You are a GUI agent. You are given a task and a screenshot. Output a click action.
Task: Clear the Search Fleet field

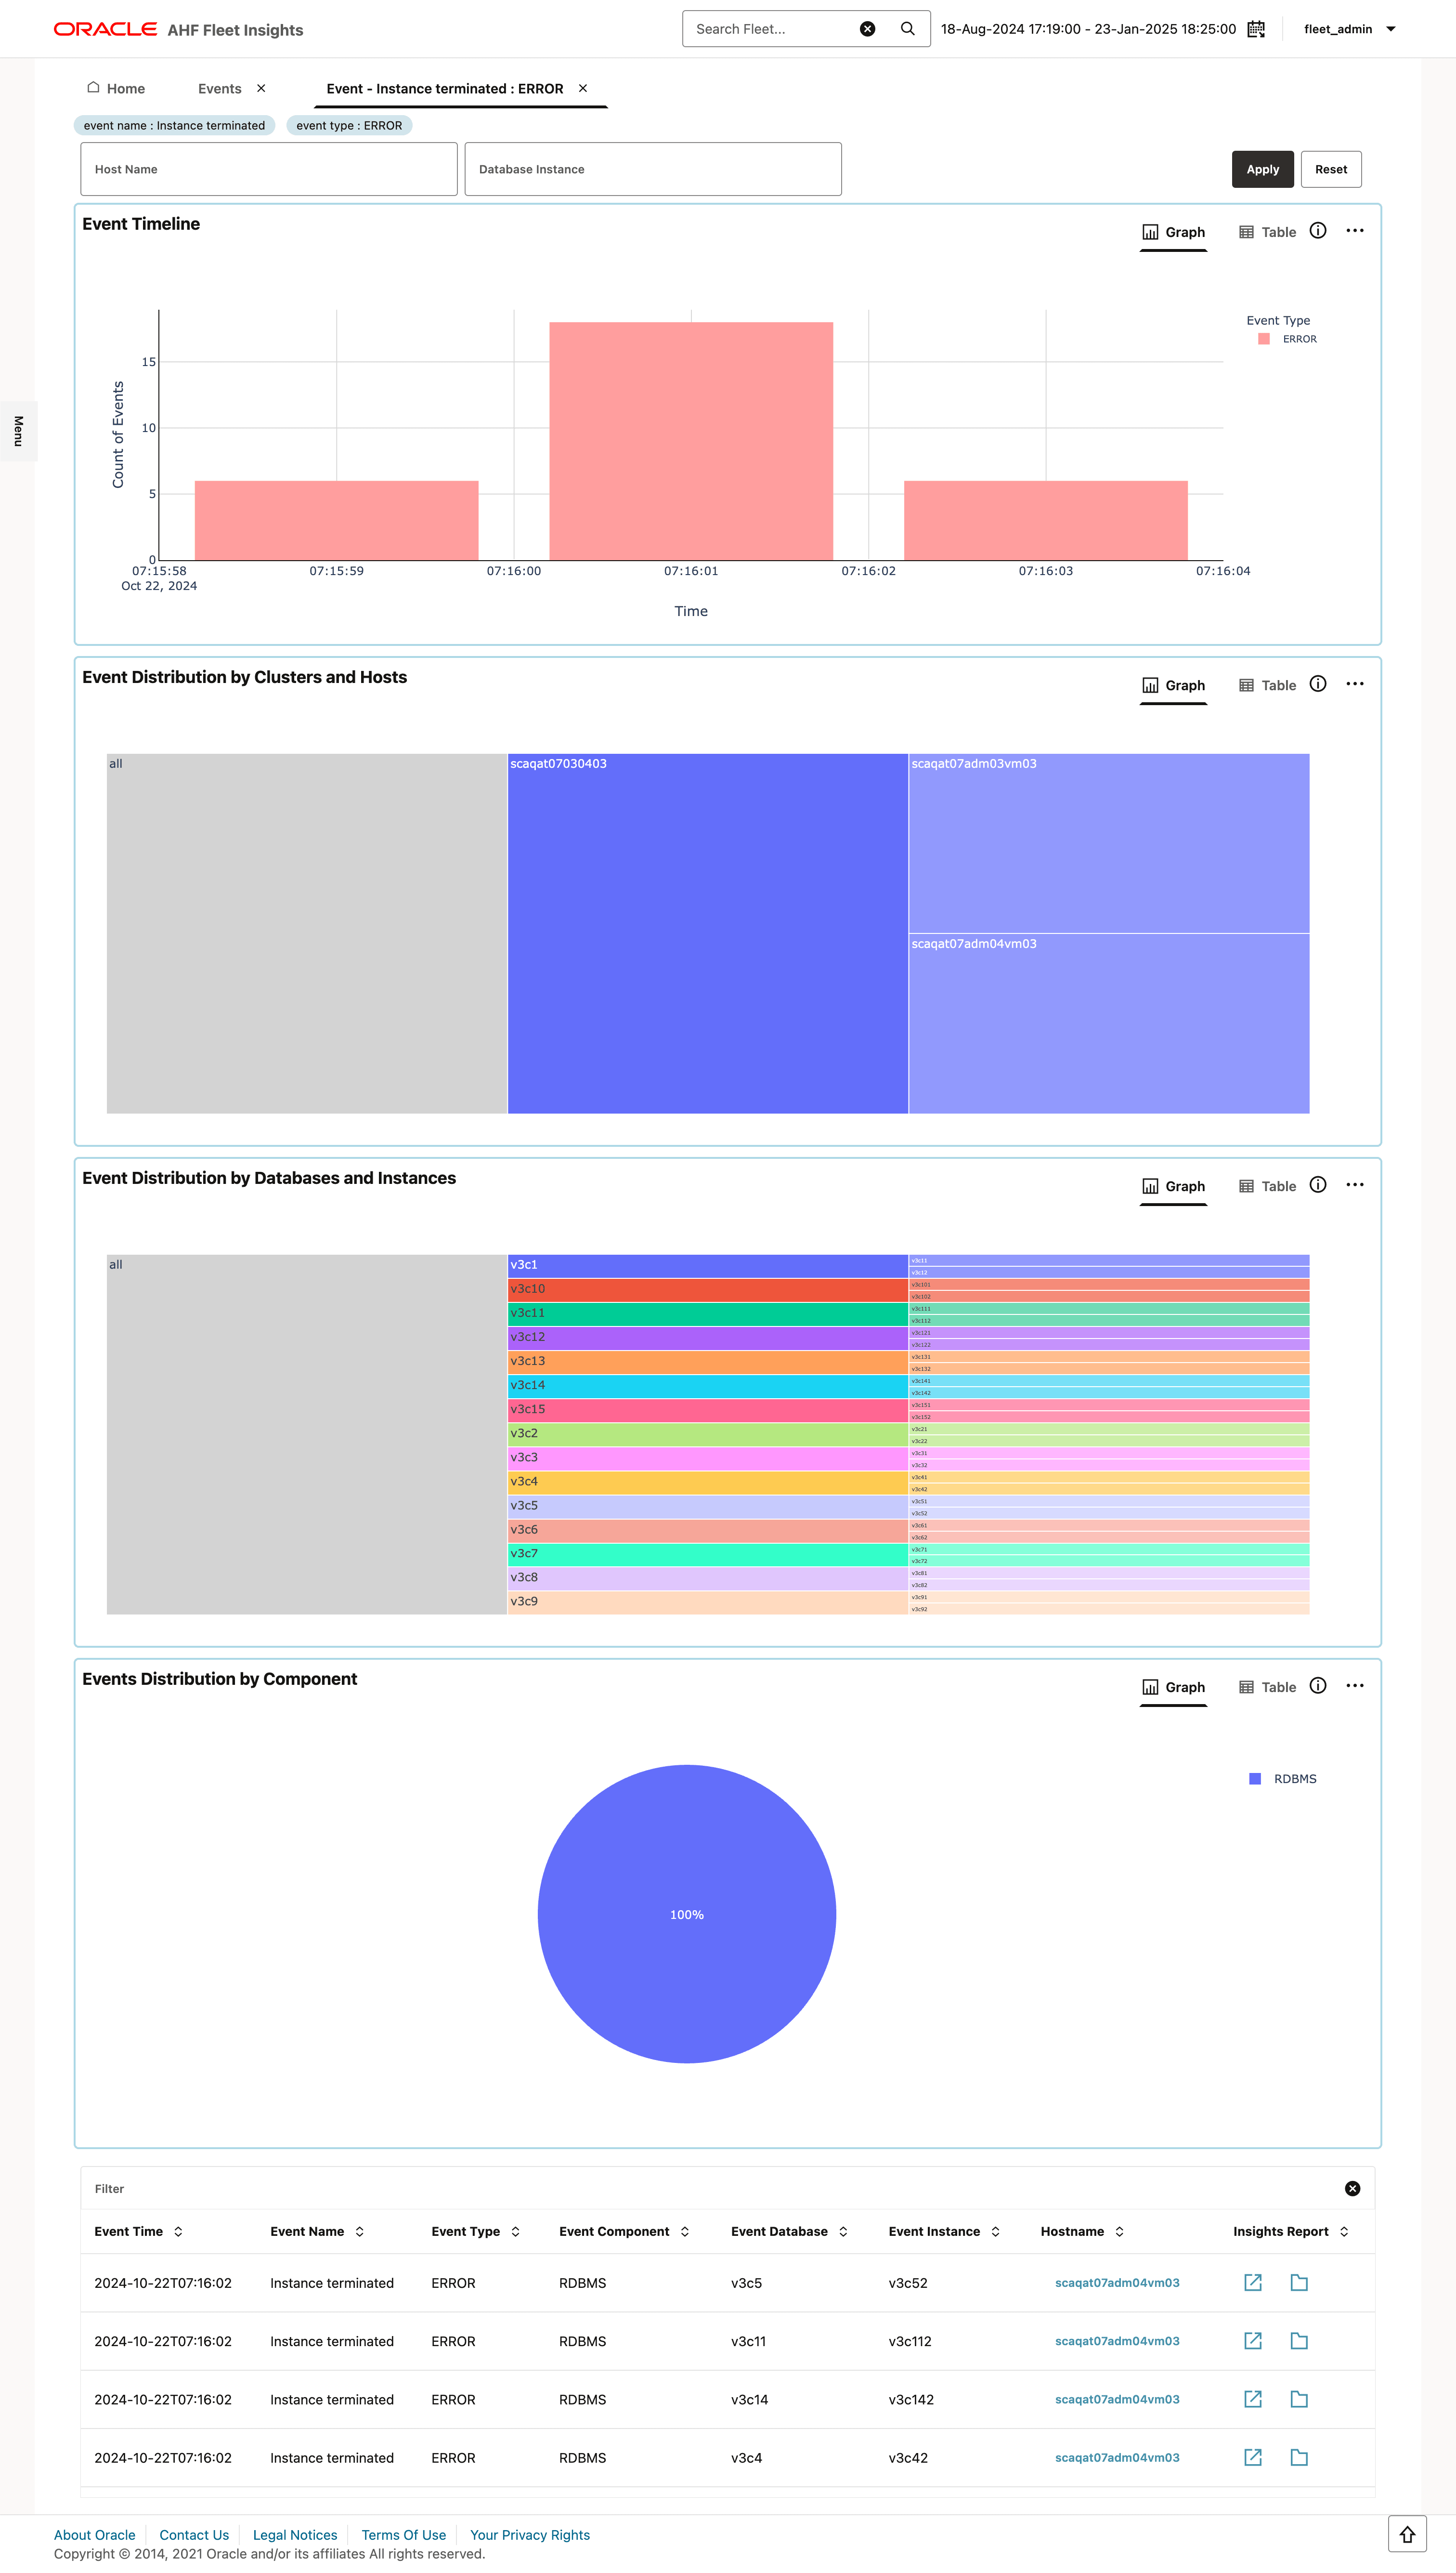pyautogui.click(x=867, y=29)
